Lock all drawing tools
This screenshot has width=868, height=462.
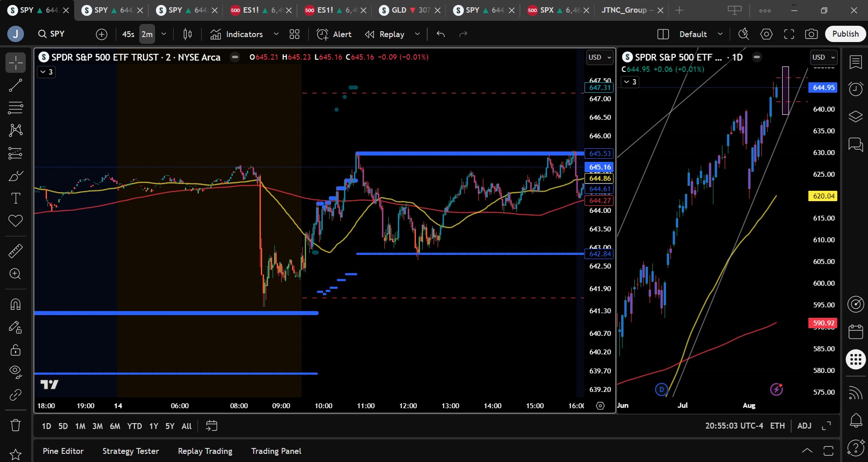tap(15, 349)
